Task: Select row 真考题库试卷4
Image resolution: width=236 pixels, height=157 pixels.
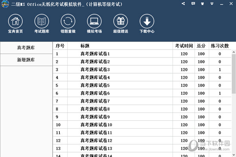Action: pos(142,78)
